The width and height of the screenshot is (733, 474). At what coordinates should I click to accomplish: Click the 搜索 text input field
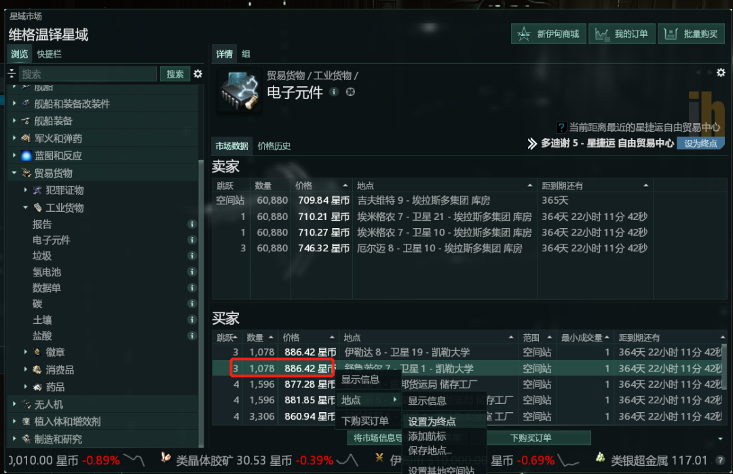[x=88, y=74]
